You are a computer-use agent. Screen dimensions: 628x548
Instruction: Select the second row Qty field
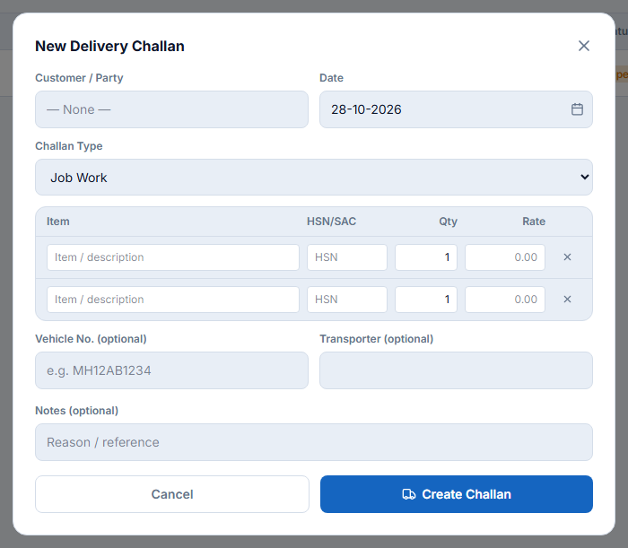tap(426, 299)
